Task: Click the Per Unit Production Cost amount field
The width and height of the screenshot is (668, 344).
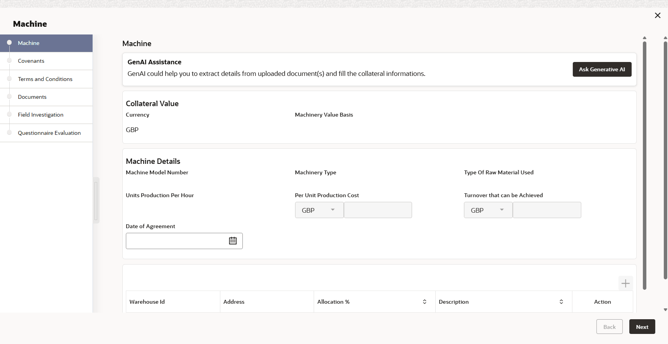Action: point(378,210)
